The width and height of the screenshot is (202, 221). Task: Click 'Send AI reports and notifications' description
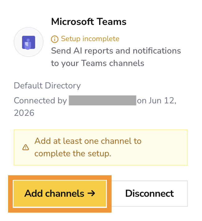(x=116, y=57)
